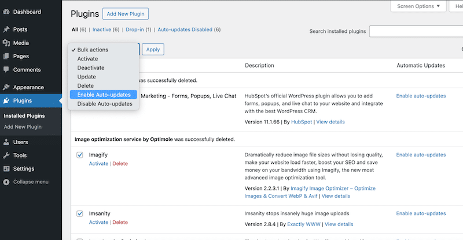Filter by Auto-updates Disabled
Screen dimensions: 463x240
point(185,29)
